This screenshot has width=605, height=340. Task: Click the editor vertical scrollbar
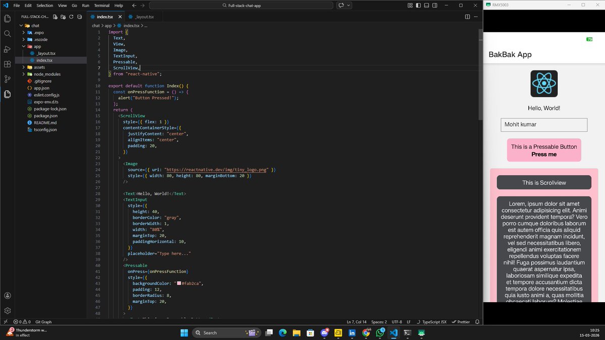(x=480, y=76)
